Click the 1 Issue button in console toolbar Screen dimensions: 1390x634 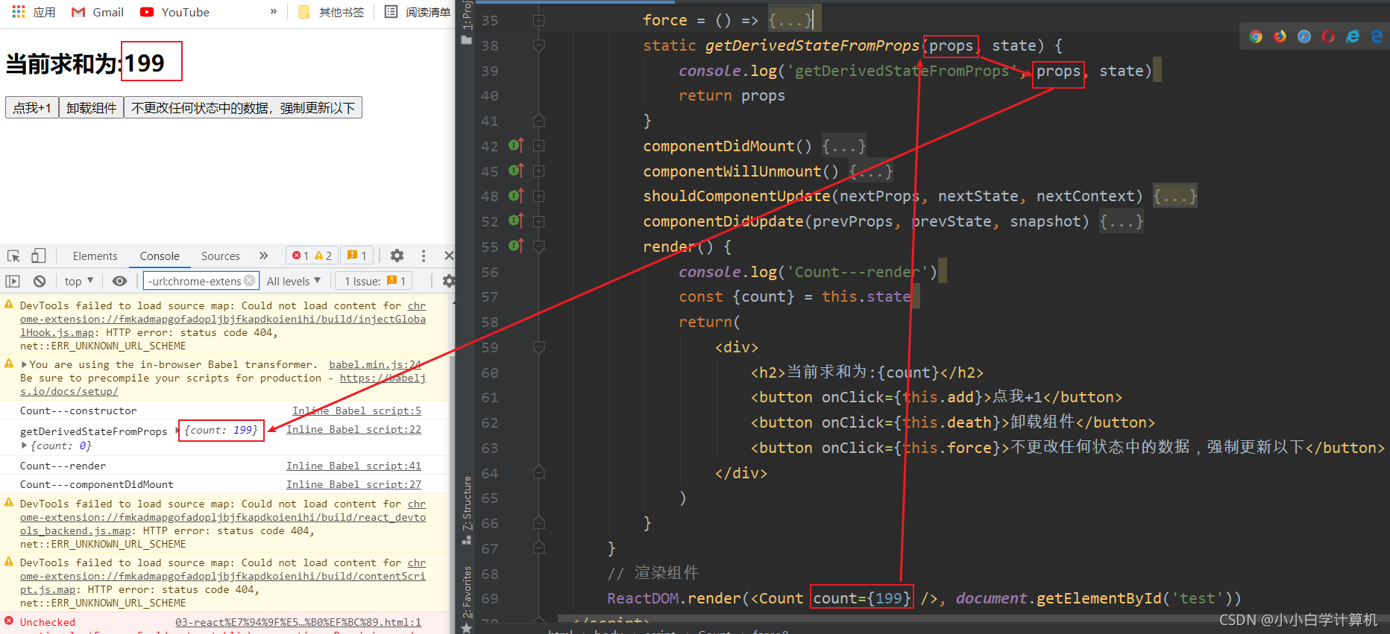[375, 281]
